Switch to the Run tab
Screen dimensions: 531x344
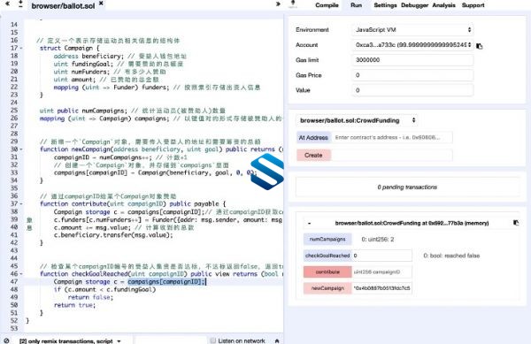(356, 5)
